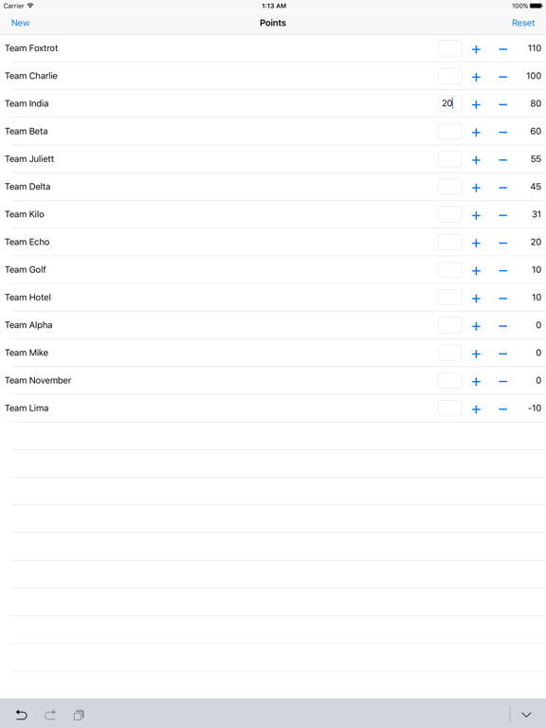
Task: Dismiss keyboard with the down chevron
Action: pyautogui.click(x=526, y=715)
